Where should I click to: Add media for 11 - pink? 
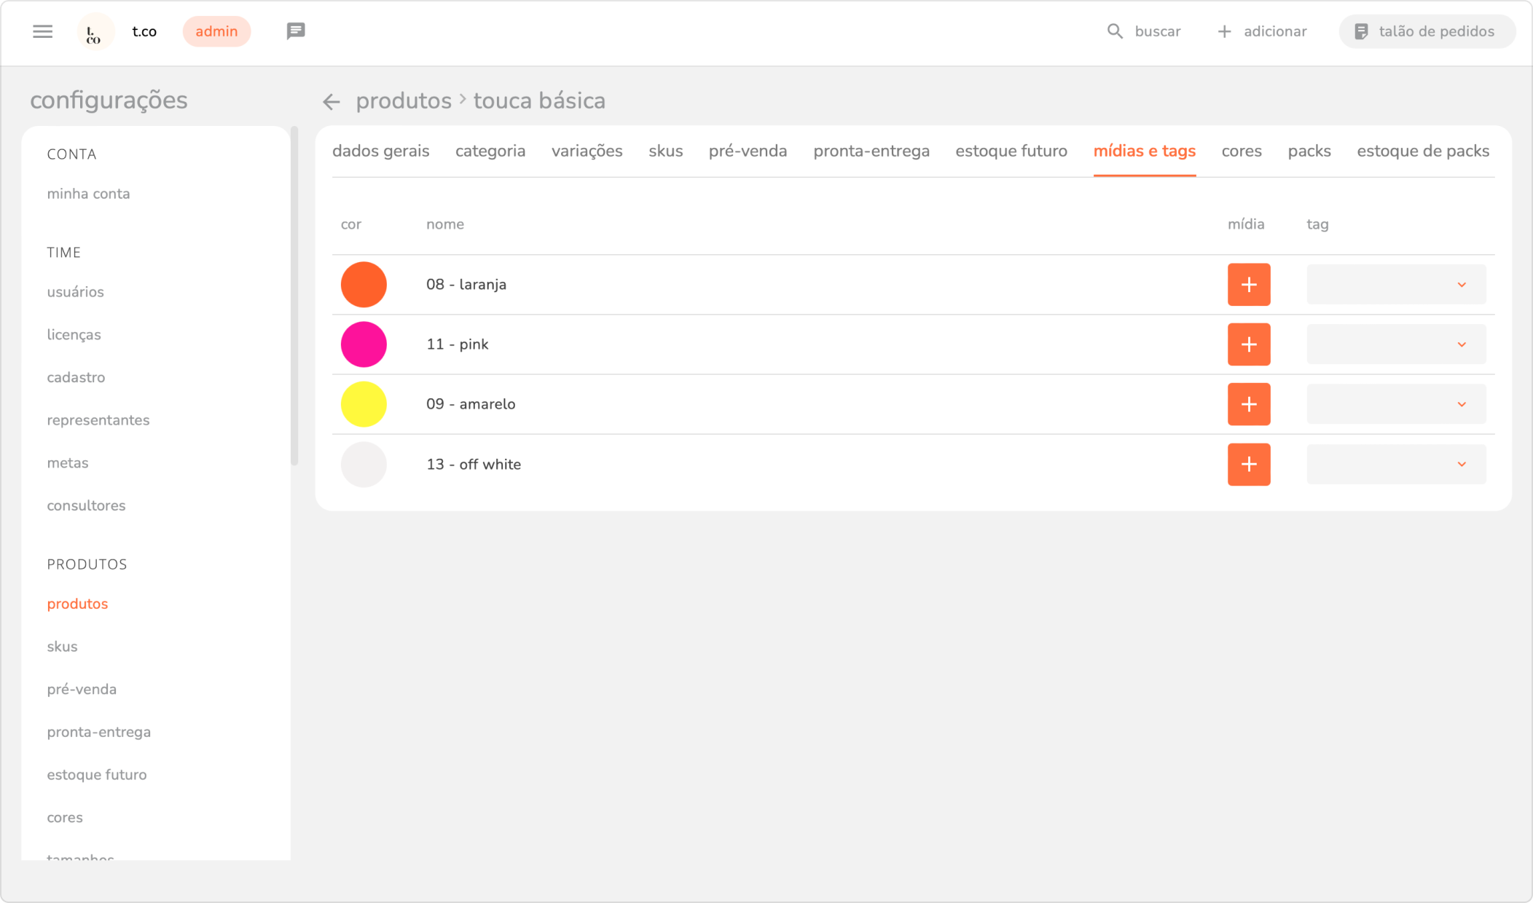(x=1248, y=344)
